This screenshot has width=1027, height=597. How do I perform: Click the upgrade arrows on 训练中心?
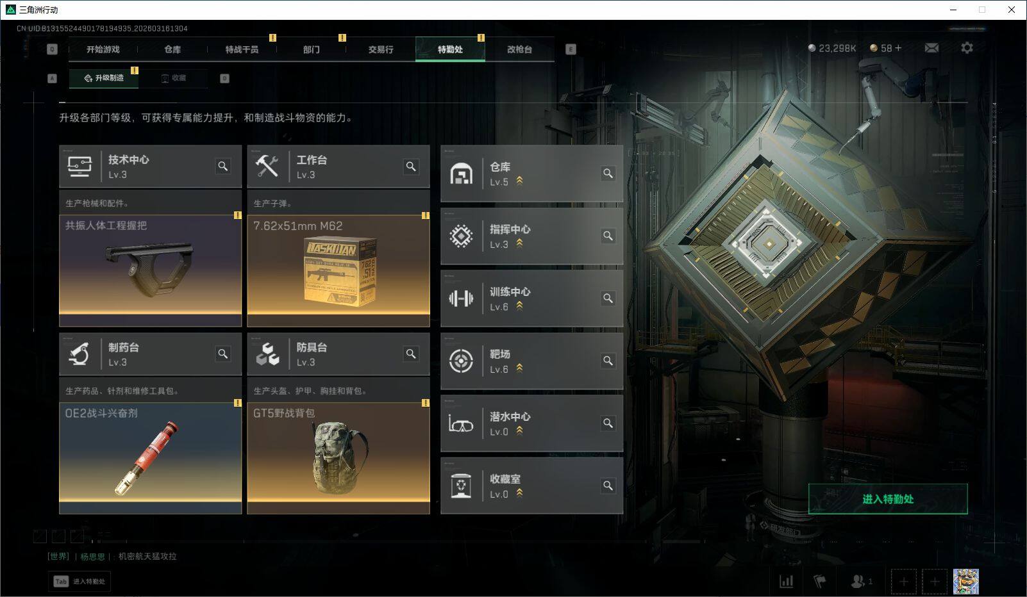(519, 306)
